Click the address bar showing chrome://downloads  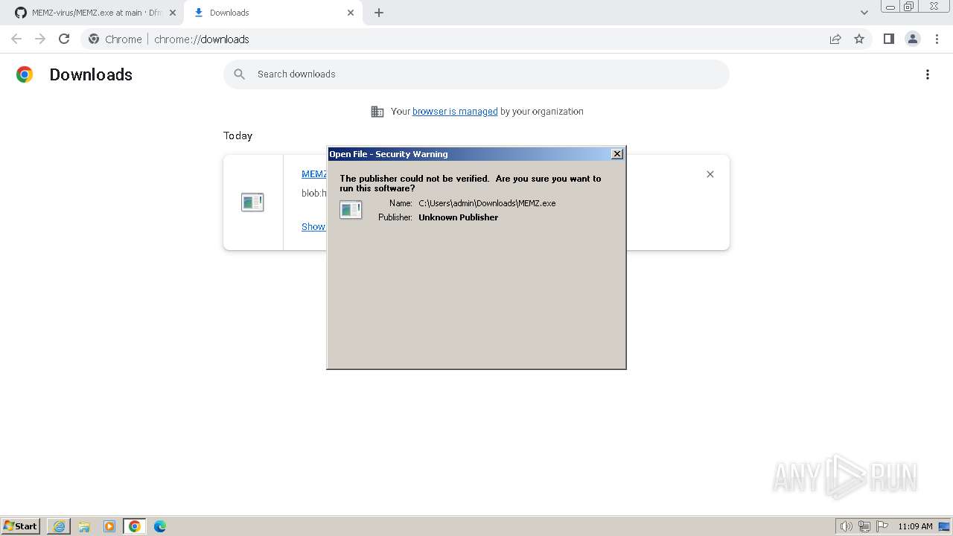coord(476,39)
